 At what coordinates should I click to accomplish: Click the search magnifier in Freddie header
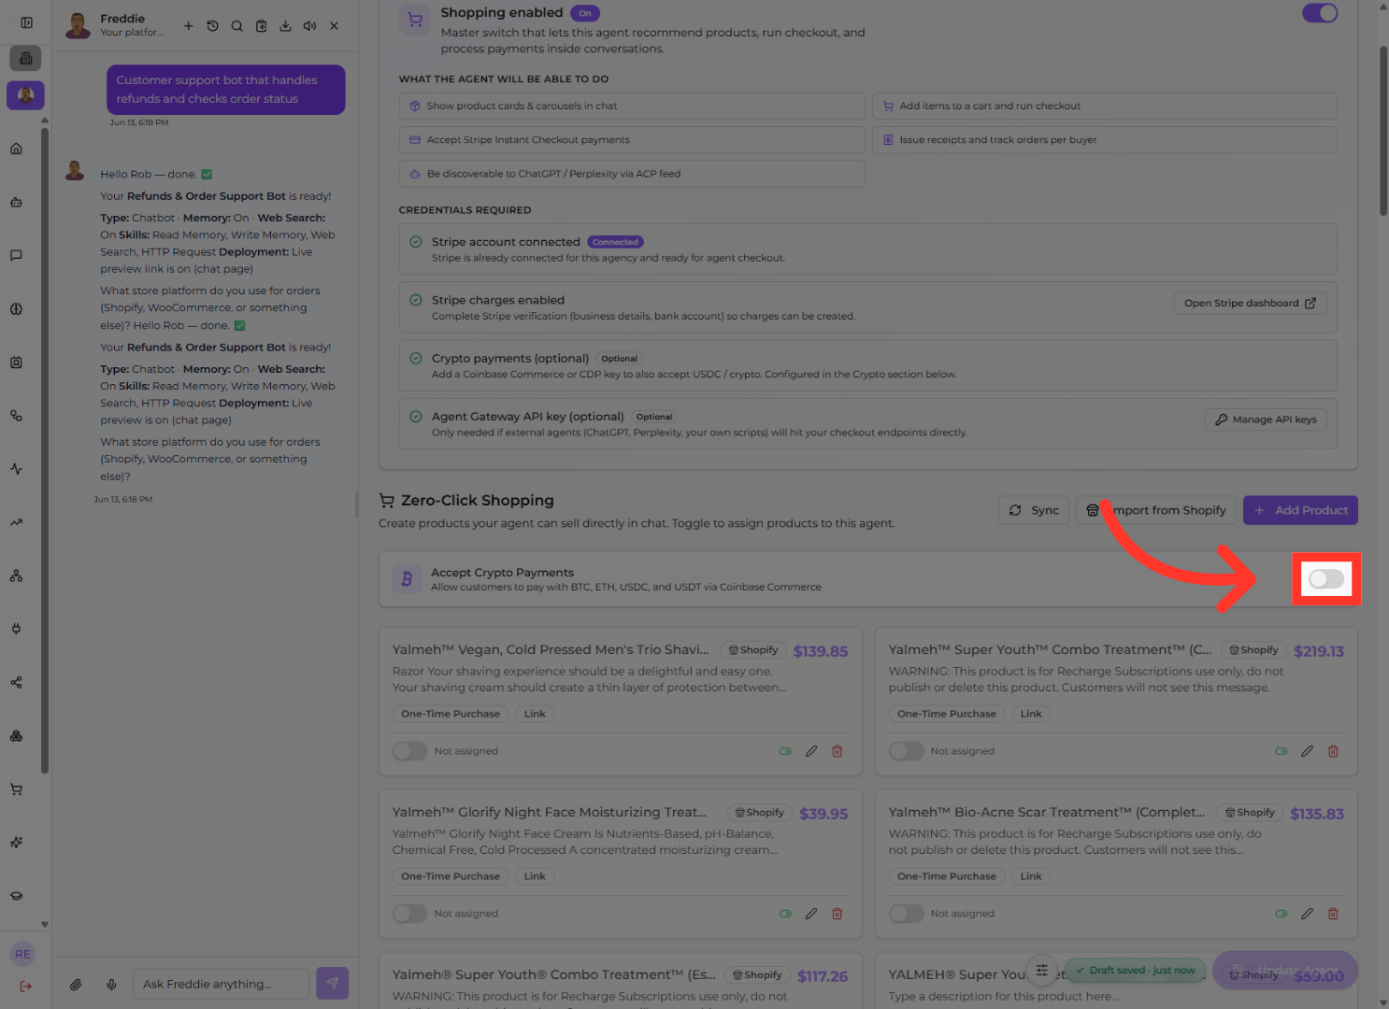[x=236, y=26]
